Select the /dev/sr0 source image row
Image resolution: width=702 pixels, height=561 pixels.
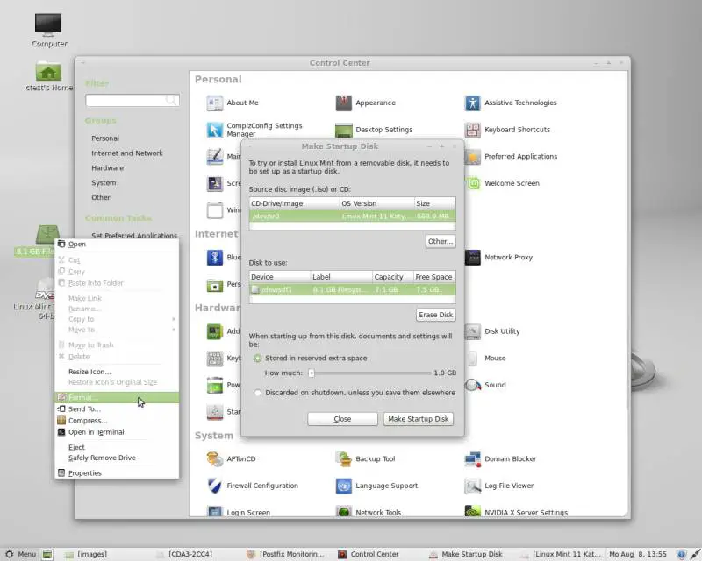click(353, 217)
